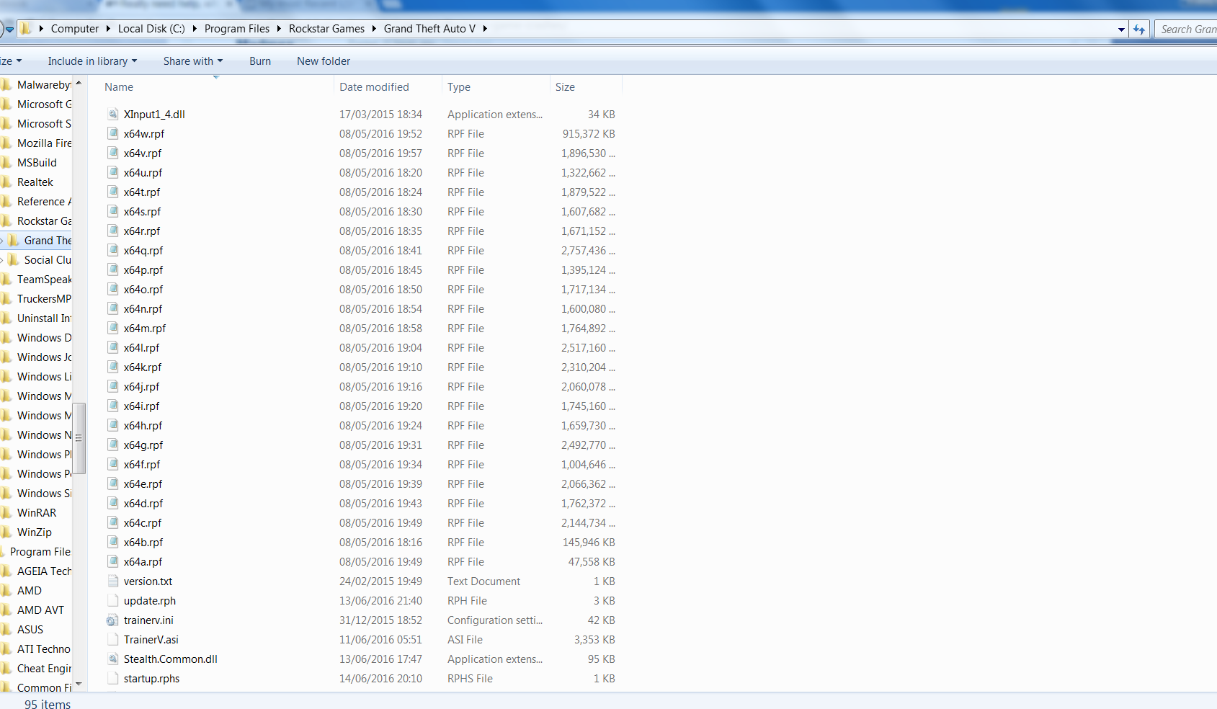
Task: Select the WinRAR folder in tree
Action: pos(36,513)
